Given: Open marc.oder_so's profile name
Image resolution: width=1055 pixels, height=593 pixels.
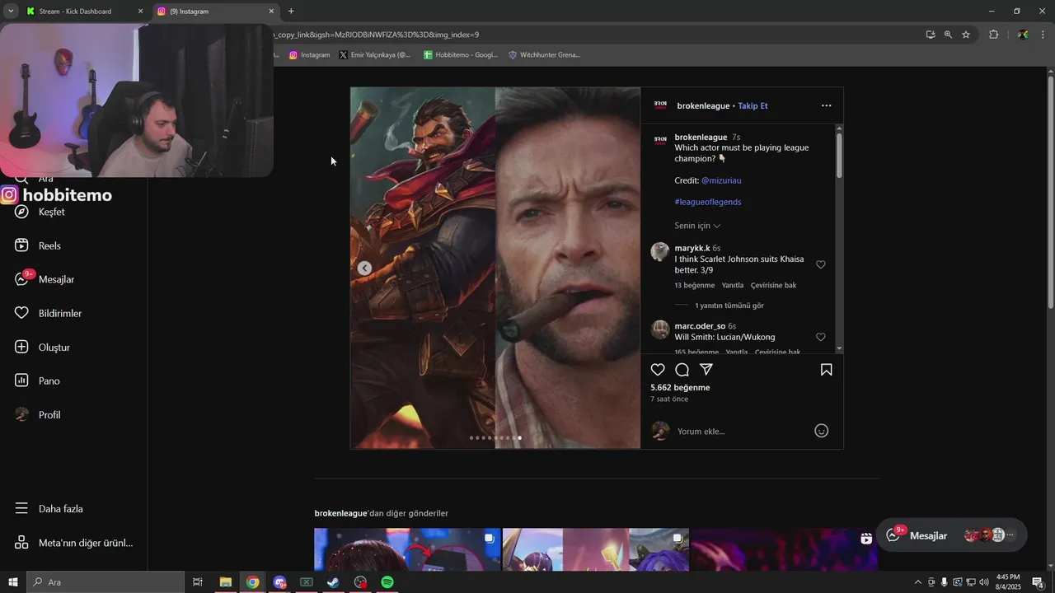Looking at the screenshot, I should [700, 326].
